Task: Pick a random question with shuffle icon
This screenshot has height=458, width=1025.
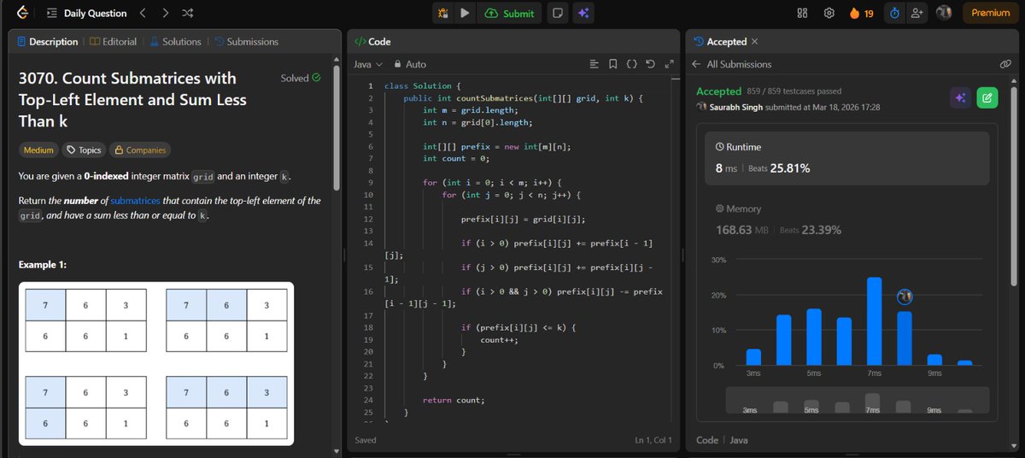Action: pos(188,13)
